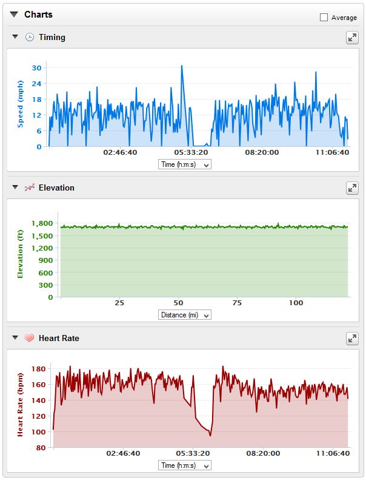Image resolution: width=366 pixels, height=480 pixels.
Task: Click the Charts panel title
Action: 38,15
